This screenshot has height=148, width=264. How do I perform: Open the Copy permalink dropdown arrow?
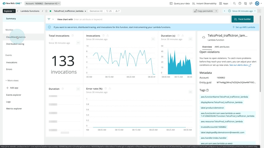tap(216, 11)
